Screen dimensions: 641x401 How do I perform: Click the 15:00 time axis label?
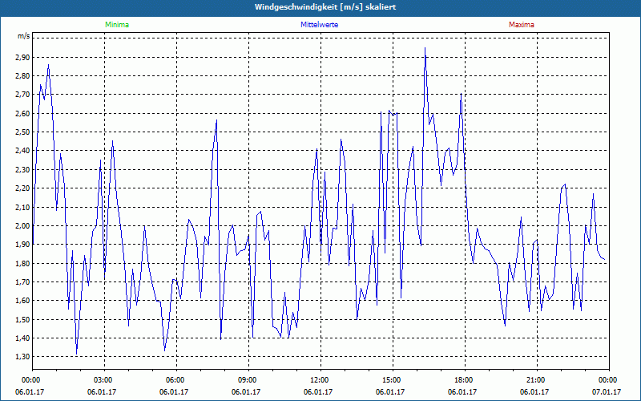(x=393, y=380)
